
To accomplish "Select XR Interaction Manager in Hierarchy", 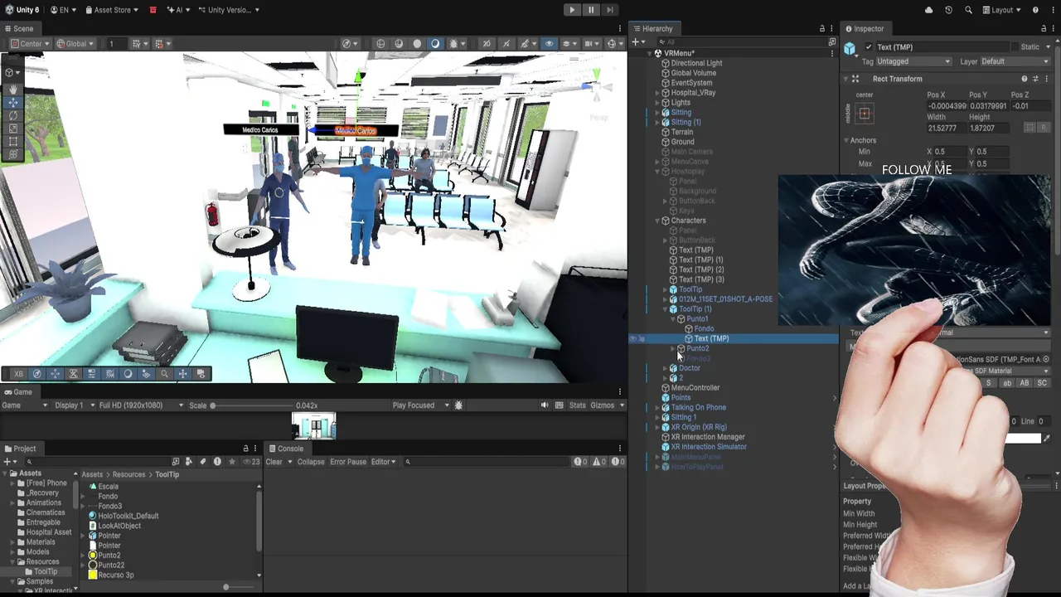I will point(707,437).
